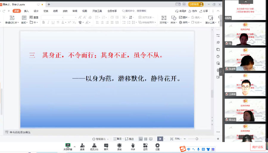
Task: Click the 共享屏幕 share screen icon
Action: point(68,146)
